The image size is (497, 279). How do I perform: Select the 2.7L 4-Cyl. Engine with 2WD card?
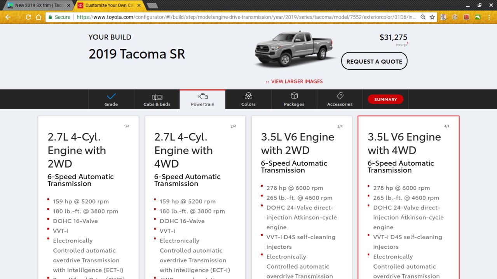click(x=88, y=198)
